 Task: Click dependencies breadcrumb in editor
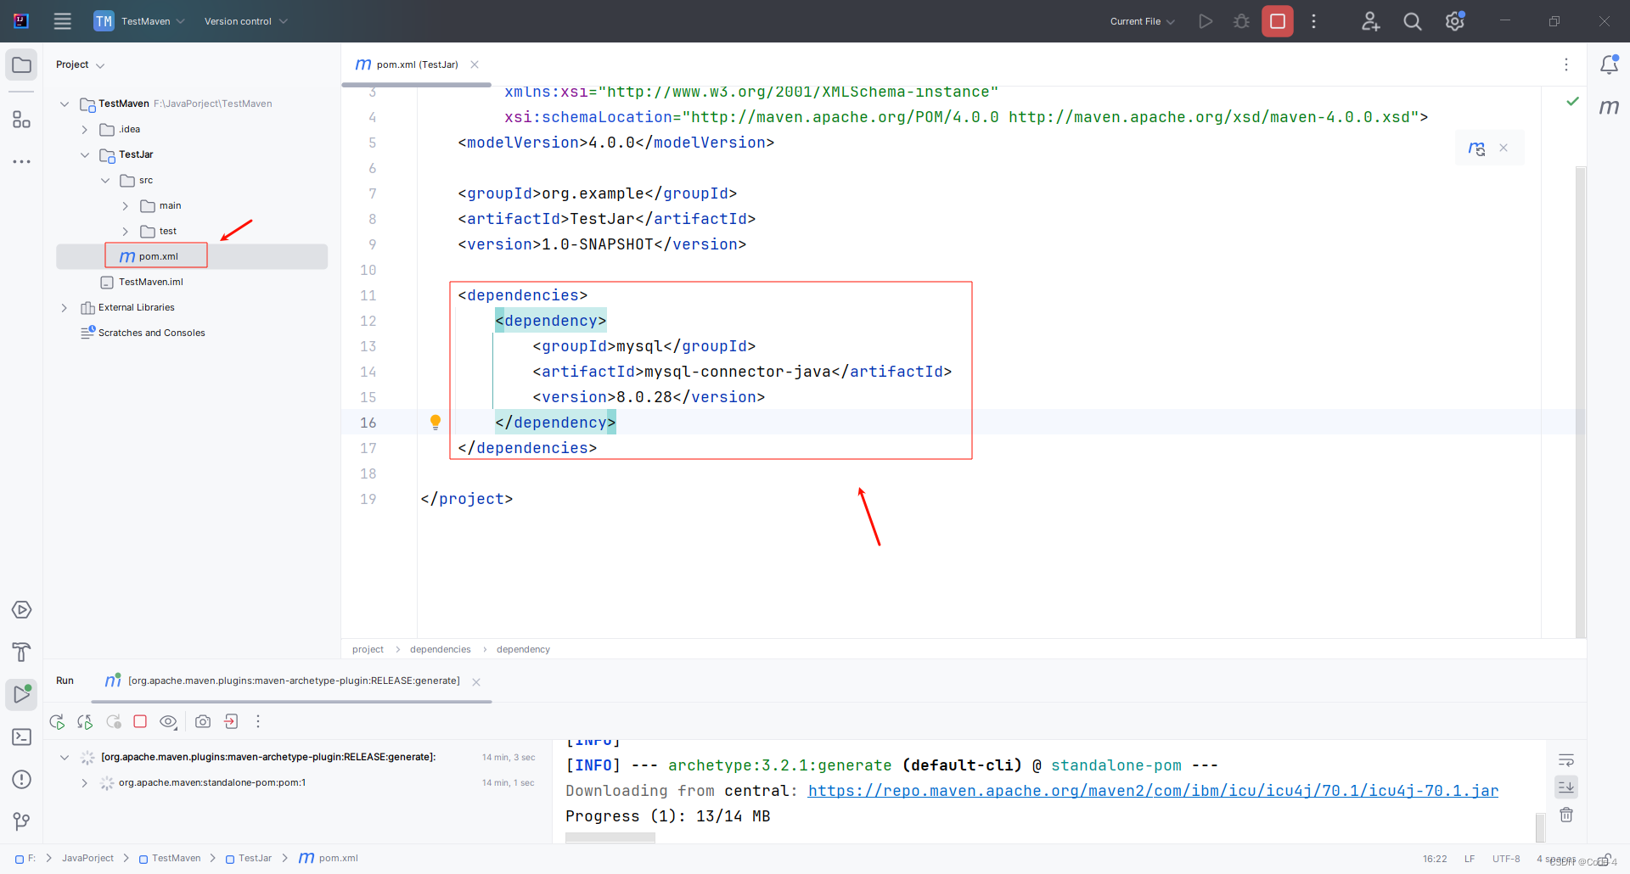pos(440,649)
